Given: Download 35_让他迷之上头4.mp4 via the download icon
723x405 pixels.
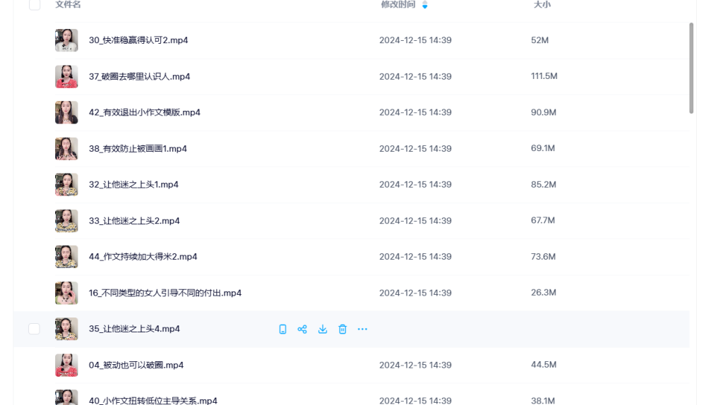Looking at the screenshot, I should click(323, 329).
